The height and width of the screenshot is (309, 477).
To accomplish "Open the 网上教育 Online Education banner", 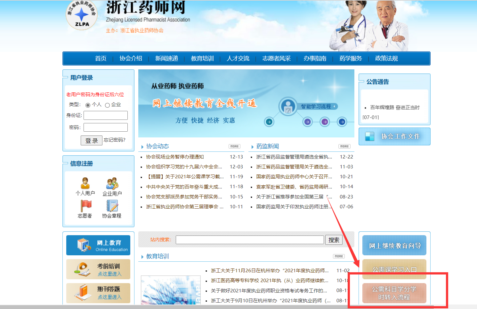I will pos(98,245).
